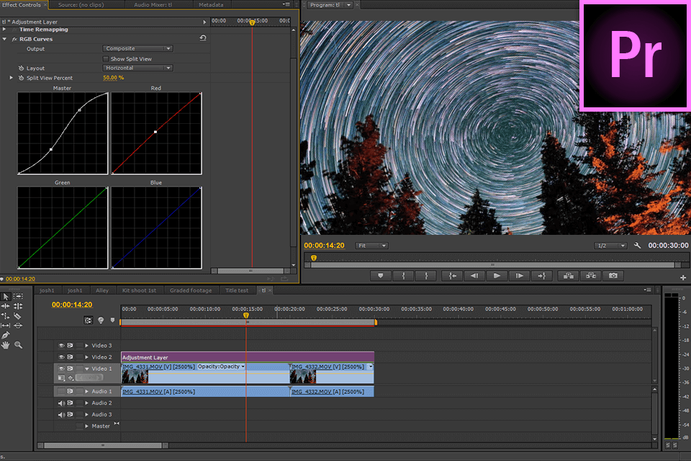This screenshot has height=461, width=691.
Task: Enable the Show Split View checkbox
Action: (107, 58)
